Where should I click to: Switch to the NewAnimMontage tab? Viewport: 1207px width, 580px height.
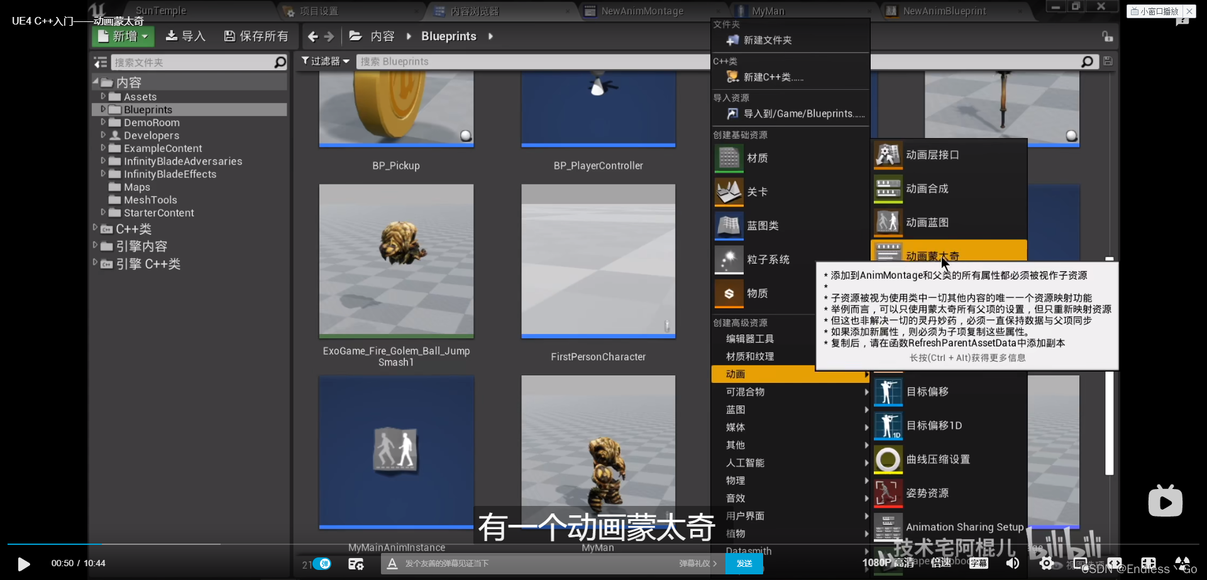(x=642, y=11)
